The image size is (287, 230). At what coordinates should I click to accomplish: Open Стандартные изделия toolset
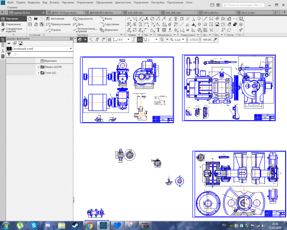(13, 30)
